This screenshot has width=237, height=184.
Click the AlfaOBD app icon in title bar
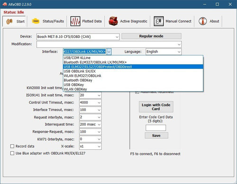point(5,4)
